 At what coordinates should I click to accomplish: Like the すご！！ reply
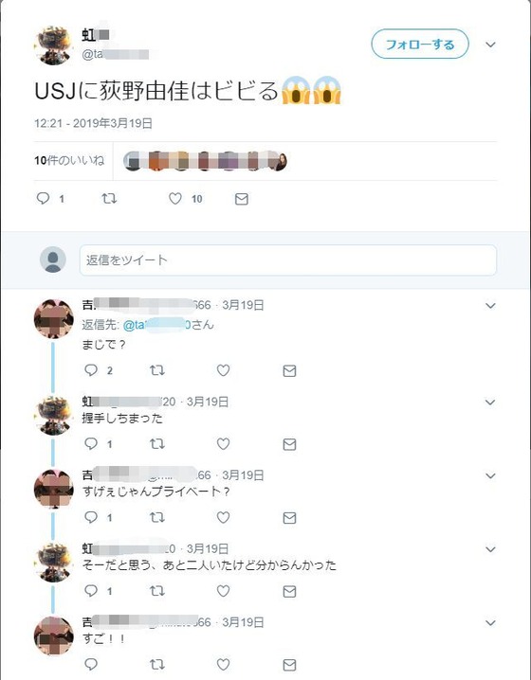point(223,665)
